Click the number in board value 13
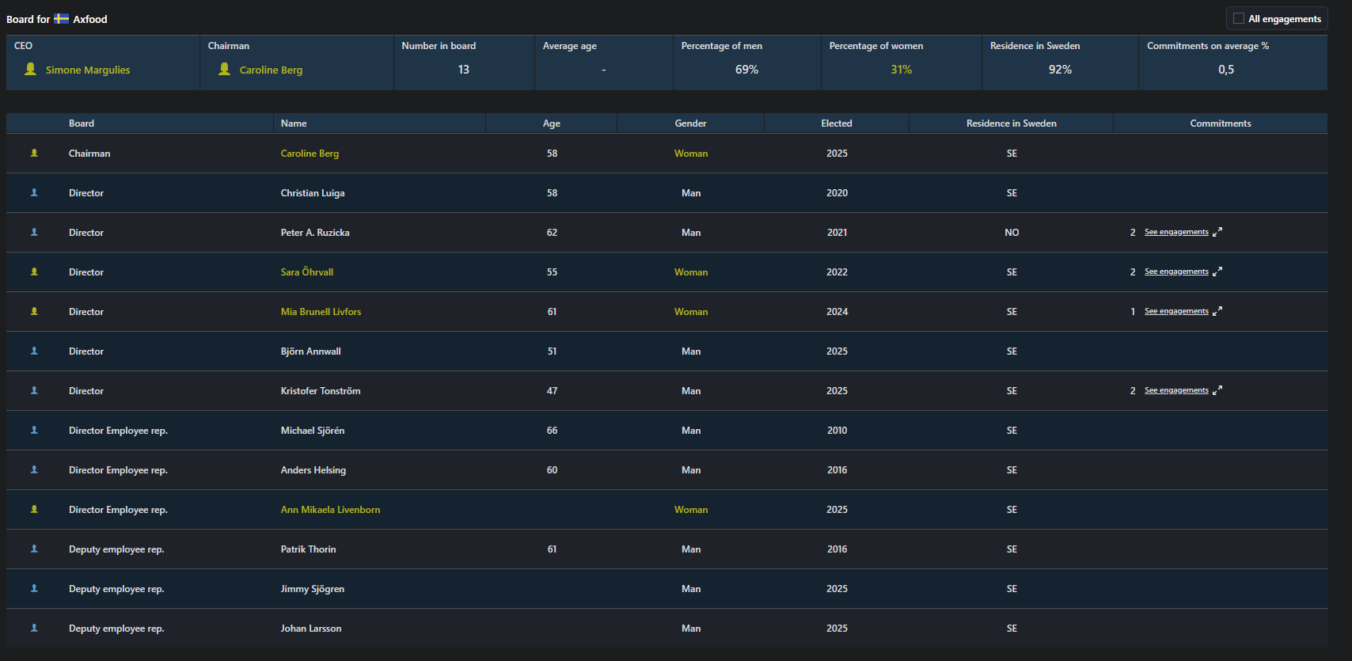 pyautogui.click(x=464, y=70)
